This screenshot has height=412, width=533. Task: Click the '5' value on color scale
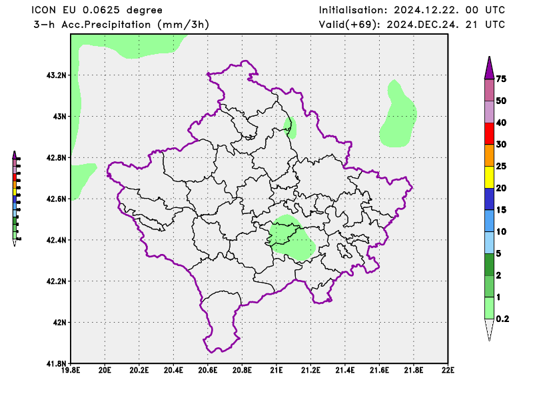[498, 253]
